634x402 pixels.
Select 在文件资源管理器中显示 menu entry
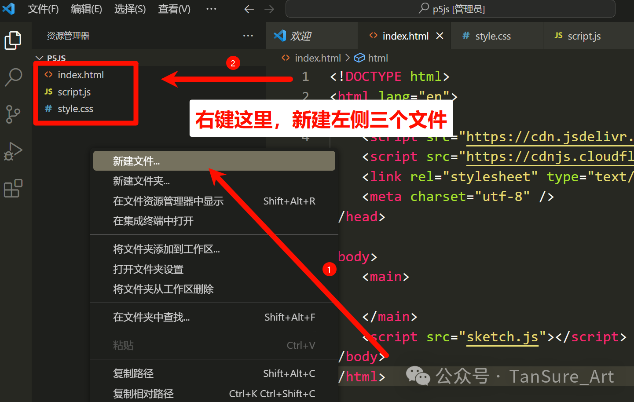(214, 201)
